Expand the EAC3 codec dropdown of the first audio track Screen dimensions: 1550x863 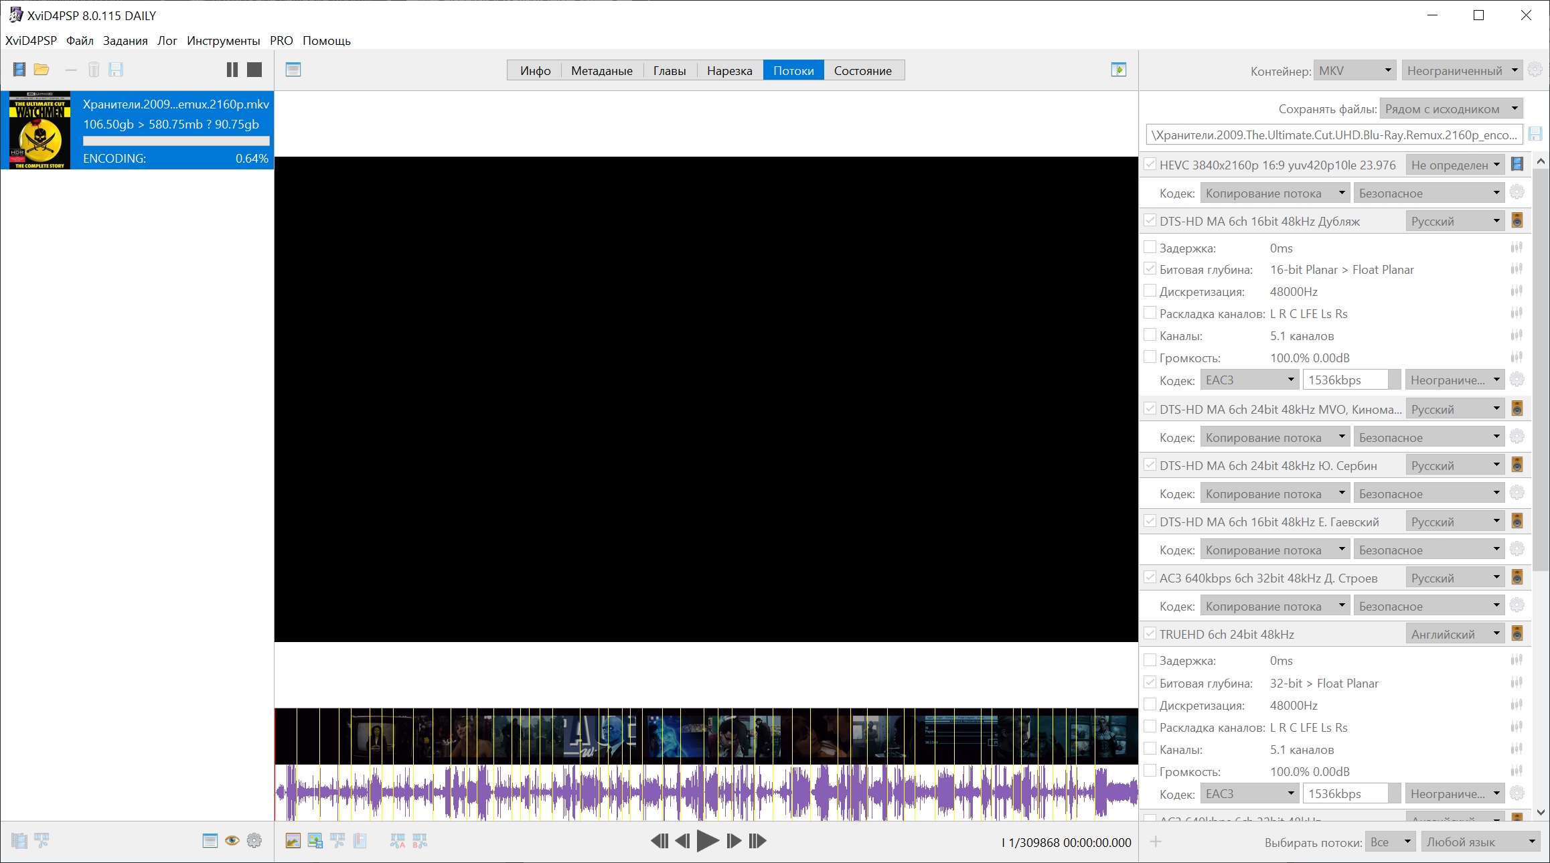click(1249, 380)
